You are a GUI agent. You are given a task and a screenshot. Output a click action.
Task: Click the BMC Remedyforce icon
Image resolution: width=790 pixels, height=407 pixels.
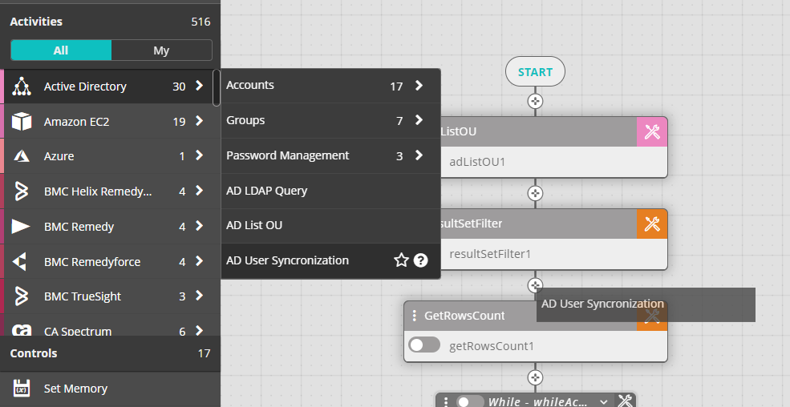[x=19, y=262]
